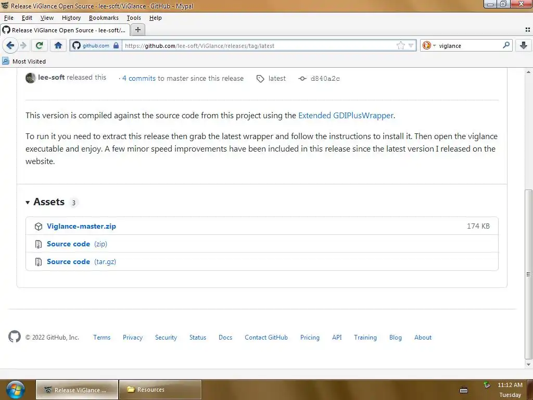Viewport: 533px width, 400px height.
Task: Open the Windows Start orb
Action: (x=16, y=390)
